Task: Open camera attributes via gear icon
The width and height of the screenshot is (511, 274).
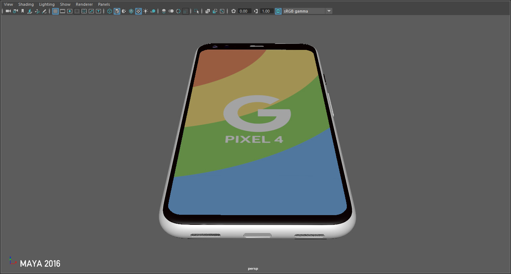Action: (15, 11)
